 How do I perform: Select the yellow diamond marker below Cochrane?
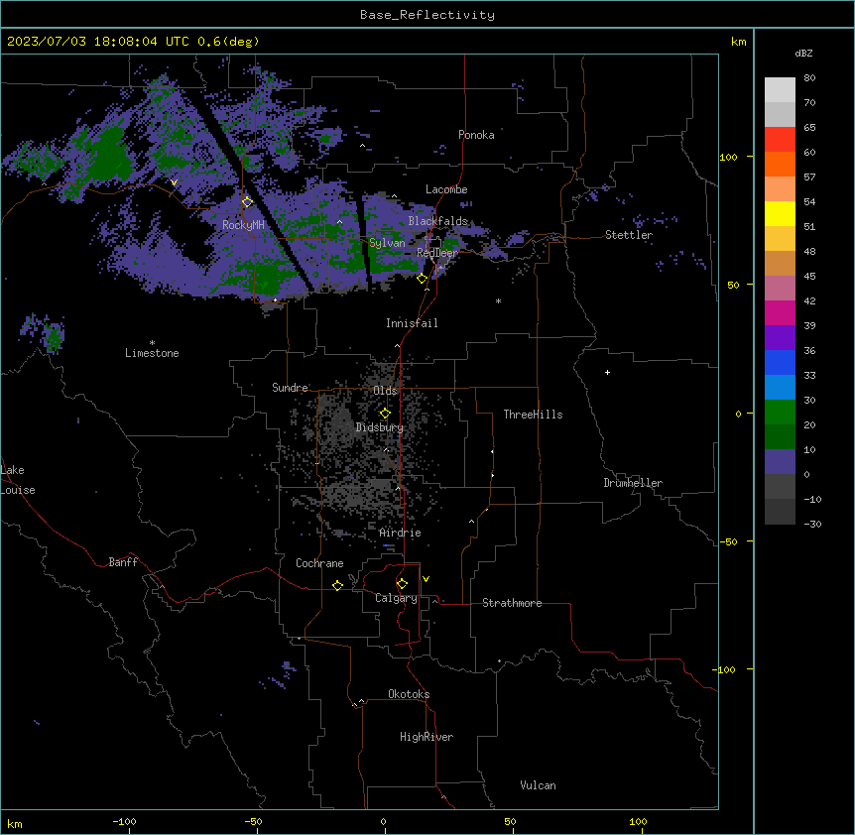pos(337,585)
